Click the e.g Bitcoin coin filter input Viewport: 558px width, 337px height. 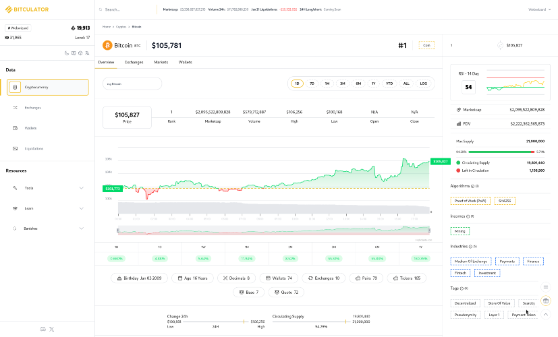click(132, 84)
